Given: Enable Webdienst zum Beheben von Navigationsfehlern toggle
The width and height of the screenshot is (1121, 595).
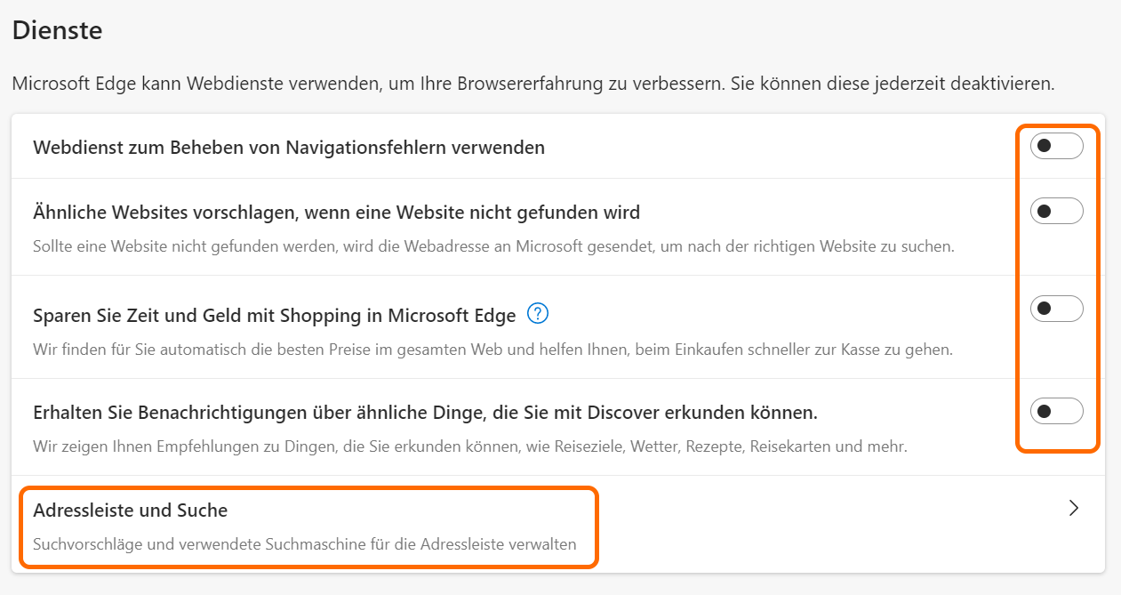Looking at the screenshot, I should (1056, 146).
